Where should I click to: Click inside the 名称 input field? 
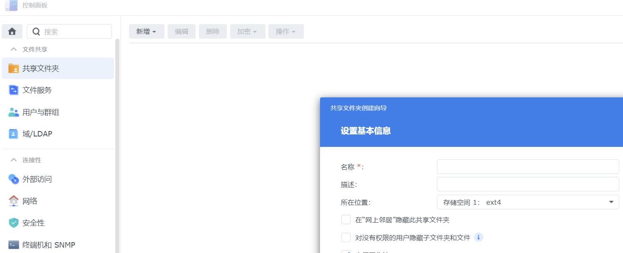527,166
